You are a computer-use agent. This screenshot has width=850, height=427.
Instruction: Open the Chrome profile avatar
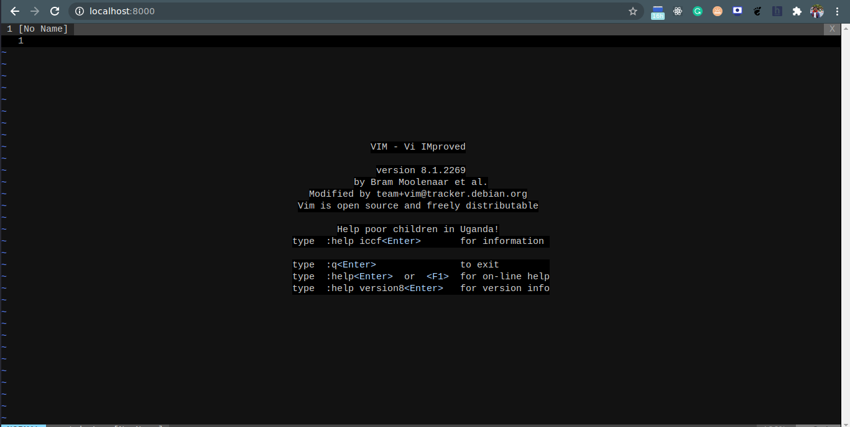[817, 11]
